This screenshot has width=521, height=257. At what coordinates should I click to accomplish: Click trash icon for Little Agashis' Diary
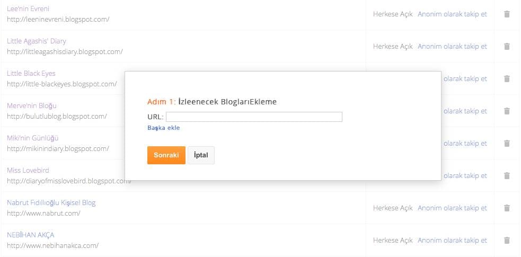click(x=507, y=47)
